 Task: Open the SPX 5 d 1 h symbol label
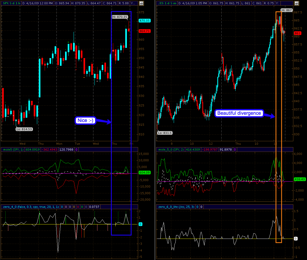11,3
